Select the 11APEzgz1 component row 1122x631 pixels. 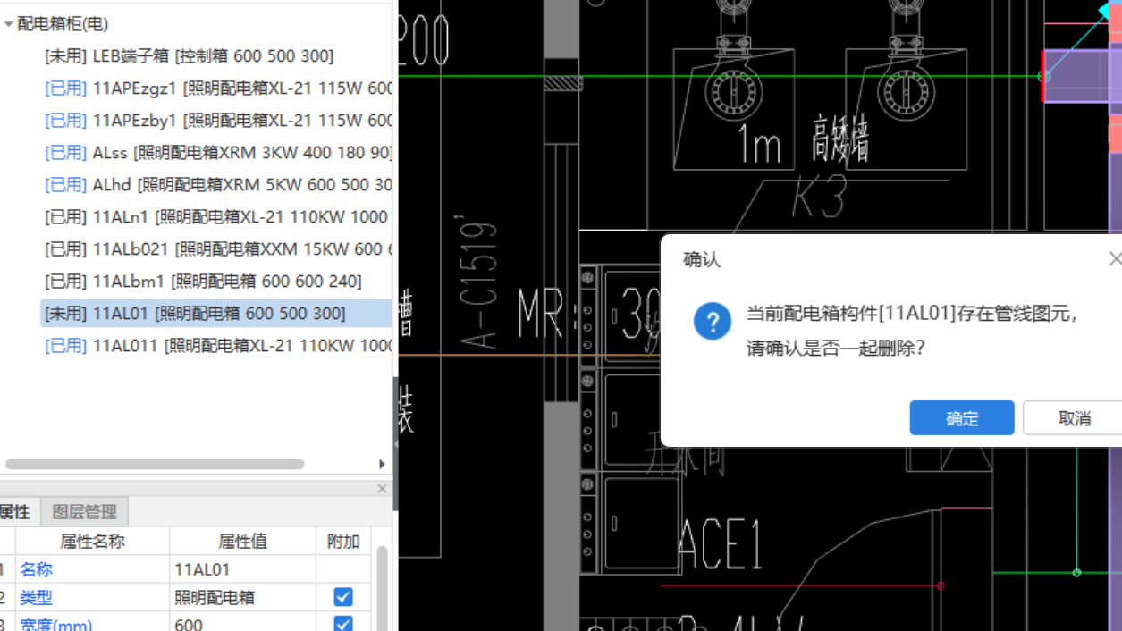(x=216, y=88)
